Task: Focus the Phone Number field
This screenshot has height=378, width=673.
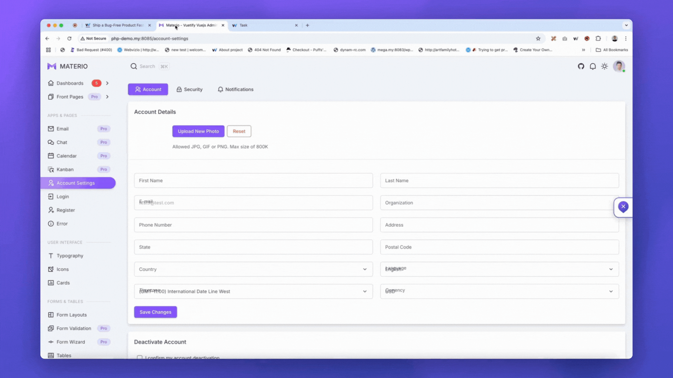Action: pyautogui.click(x=253, y=225)
